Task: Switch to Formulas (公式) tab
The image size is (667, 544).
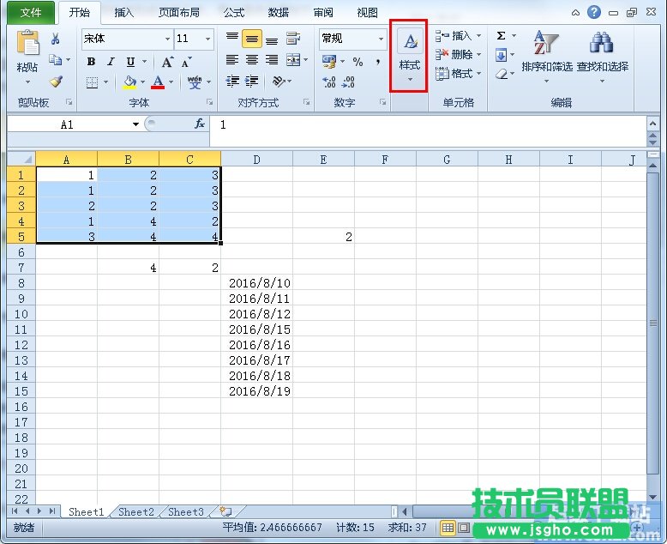Action: coord(234,13)
